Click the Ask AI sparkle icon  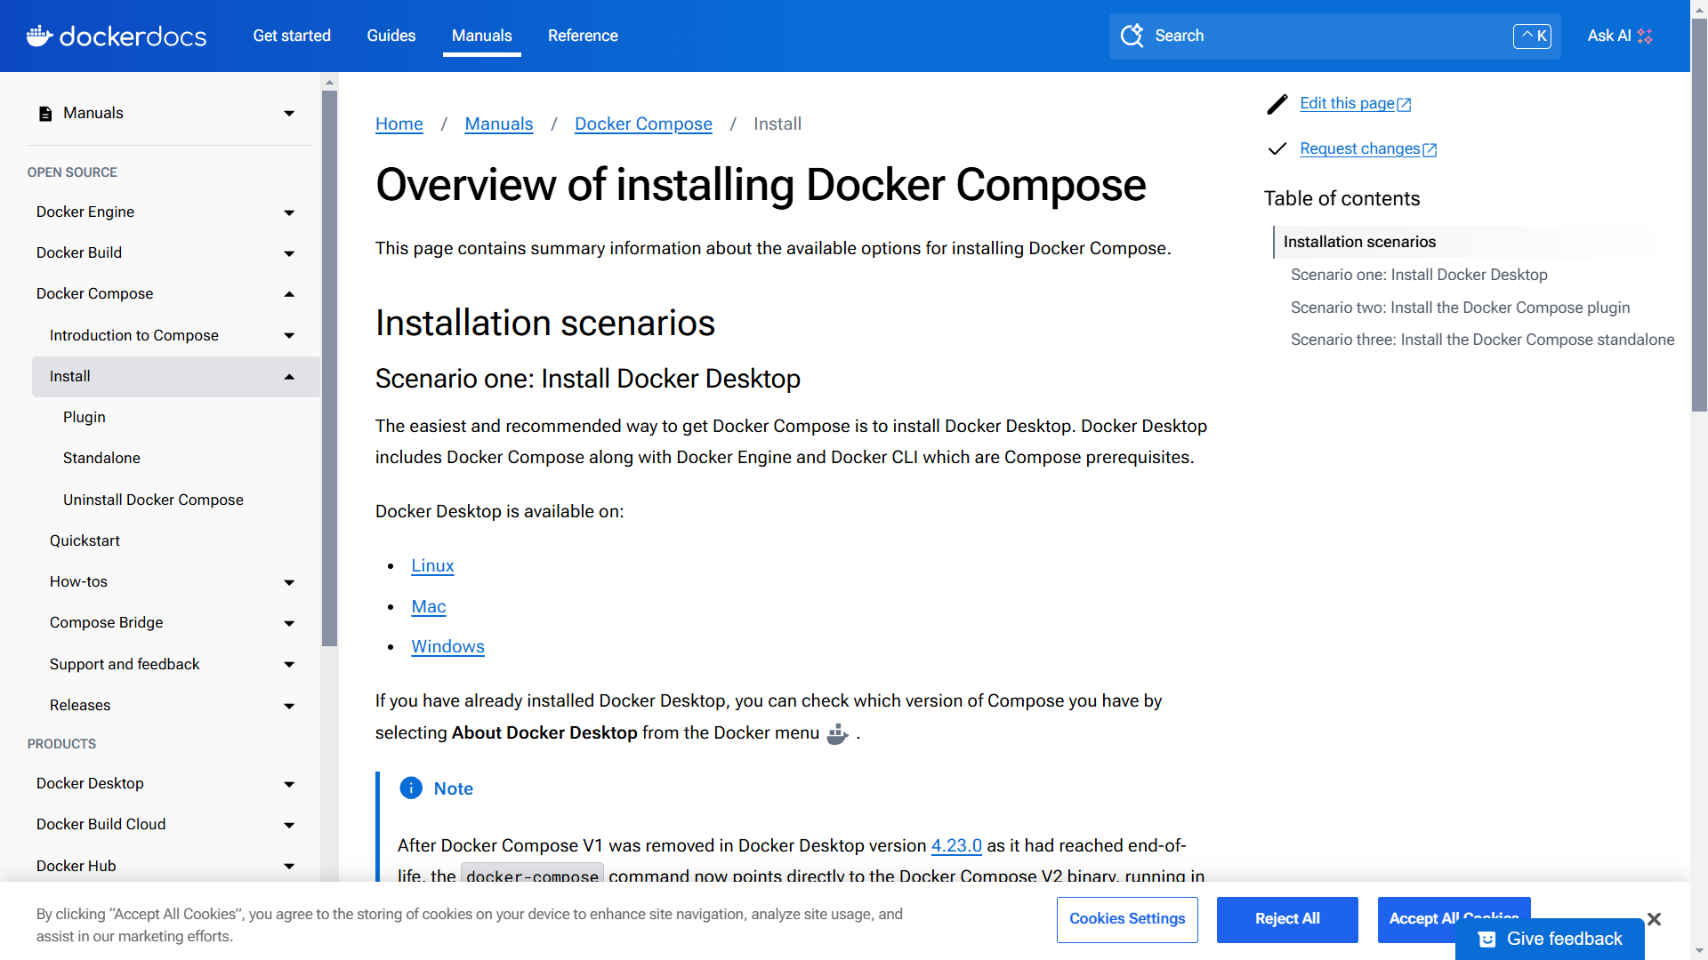click(x=1645, y=36)
